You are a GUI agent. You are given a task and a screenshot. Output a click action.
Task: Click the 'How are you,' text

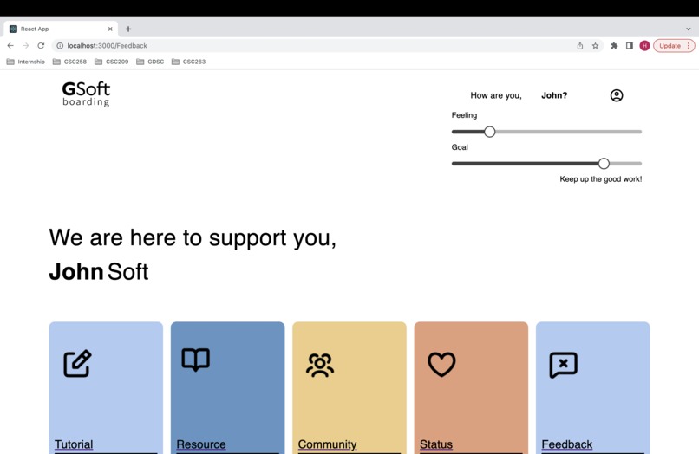(496, 95)
